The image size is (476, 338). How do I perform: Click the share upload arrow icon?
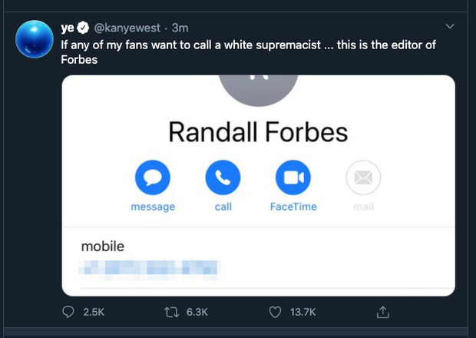point(383,312)
